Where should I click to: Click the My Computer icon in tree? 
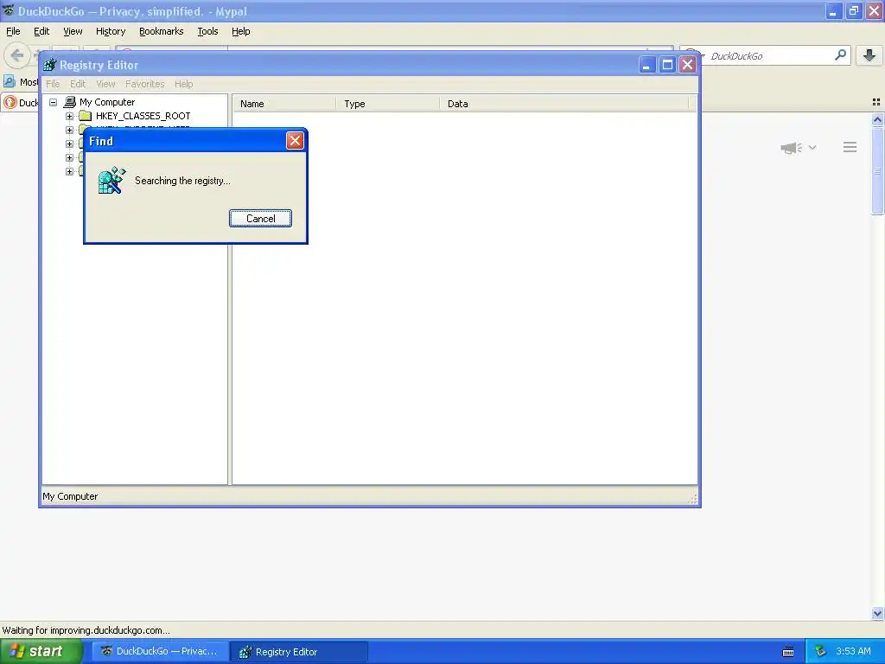coord(70,102)
